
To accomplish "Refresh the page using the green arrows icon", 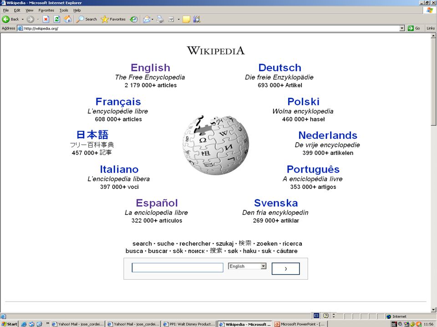I will click(x=57, y=19).
